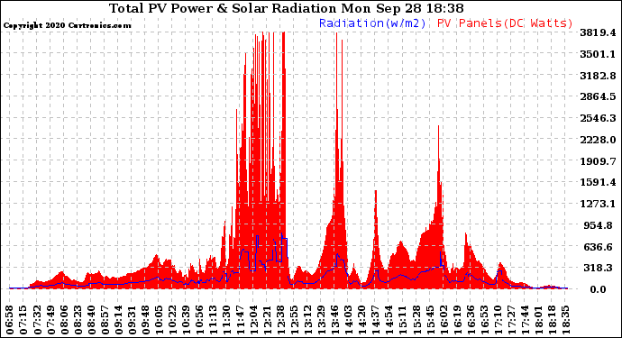
Task: Click the 3819.4 y-axis value
Action: [x=598, y=32]
